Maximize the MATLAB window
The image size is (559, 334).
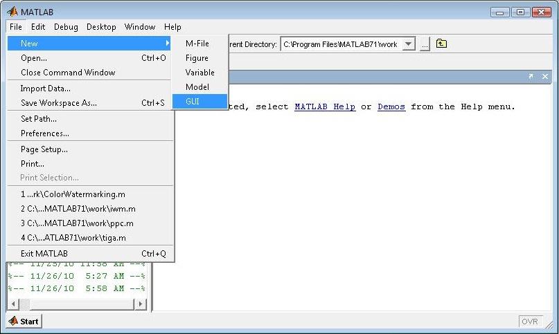point(520,12)
